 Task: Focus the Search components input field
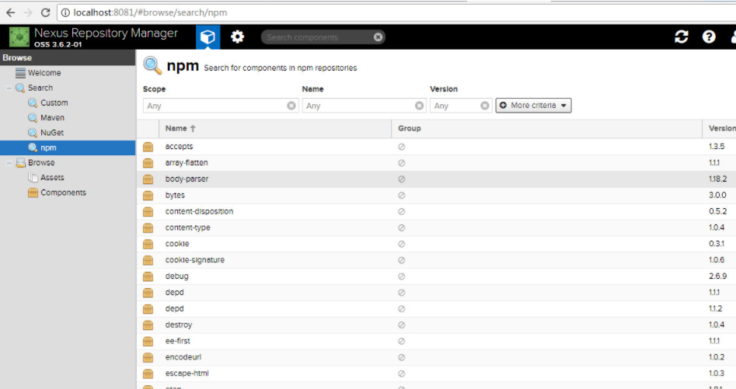coord(318,37)
